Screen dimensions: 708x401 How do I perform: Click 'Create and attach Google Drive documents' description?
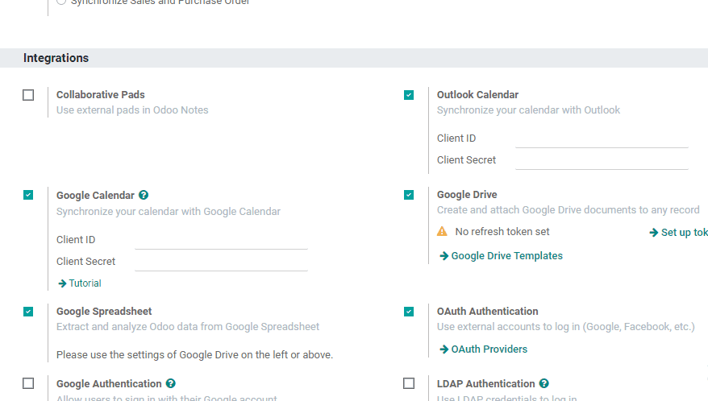[x=568, y=209]
